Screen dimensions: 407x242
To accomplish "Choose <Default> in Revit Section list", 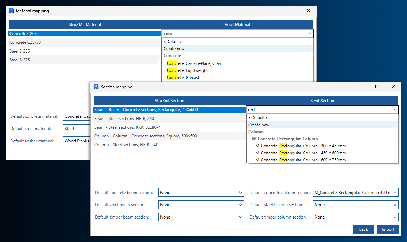I will tap(322, 118).
